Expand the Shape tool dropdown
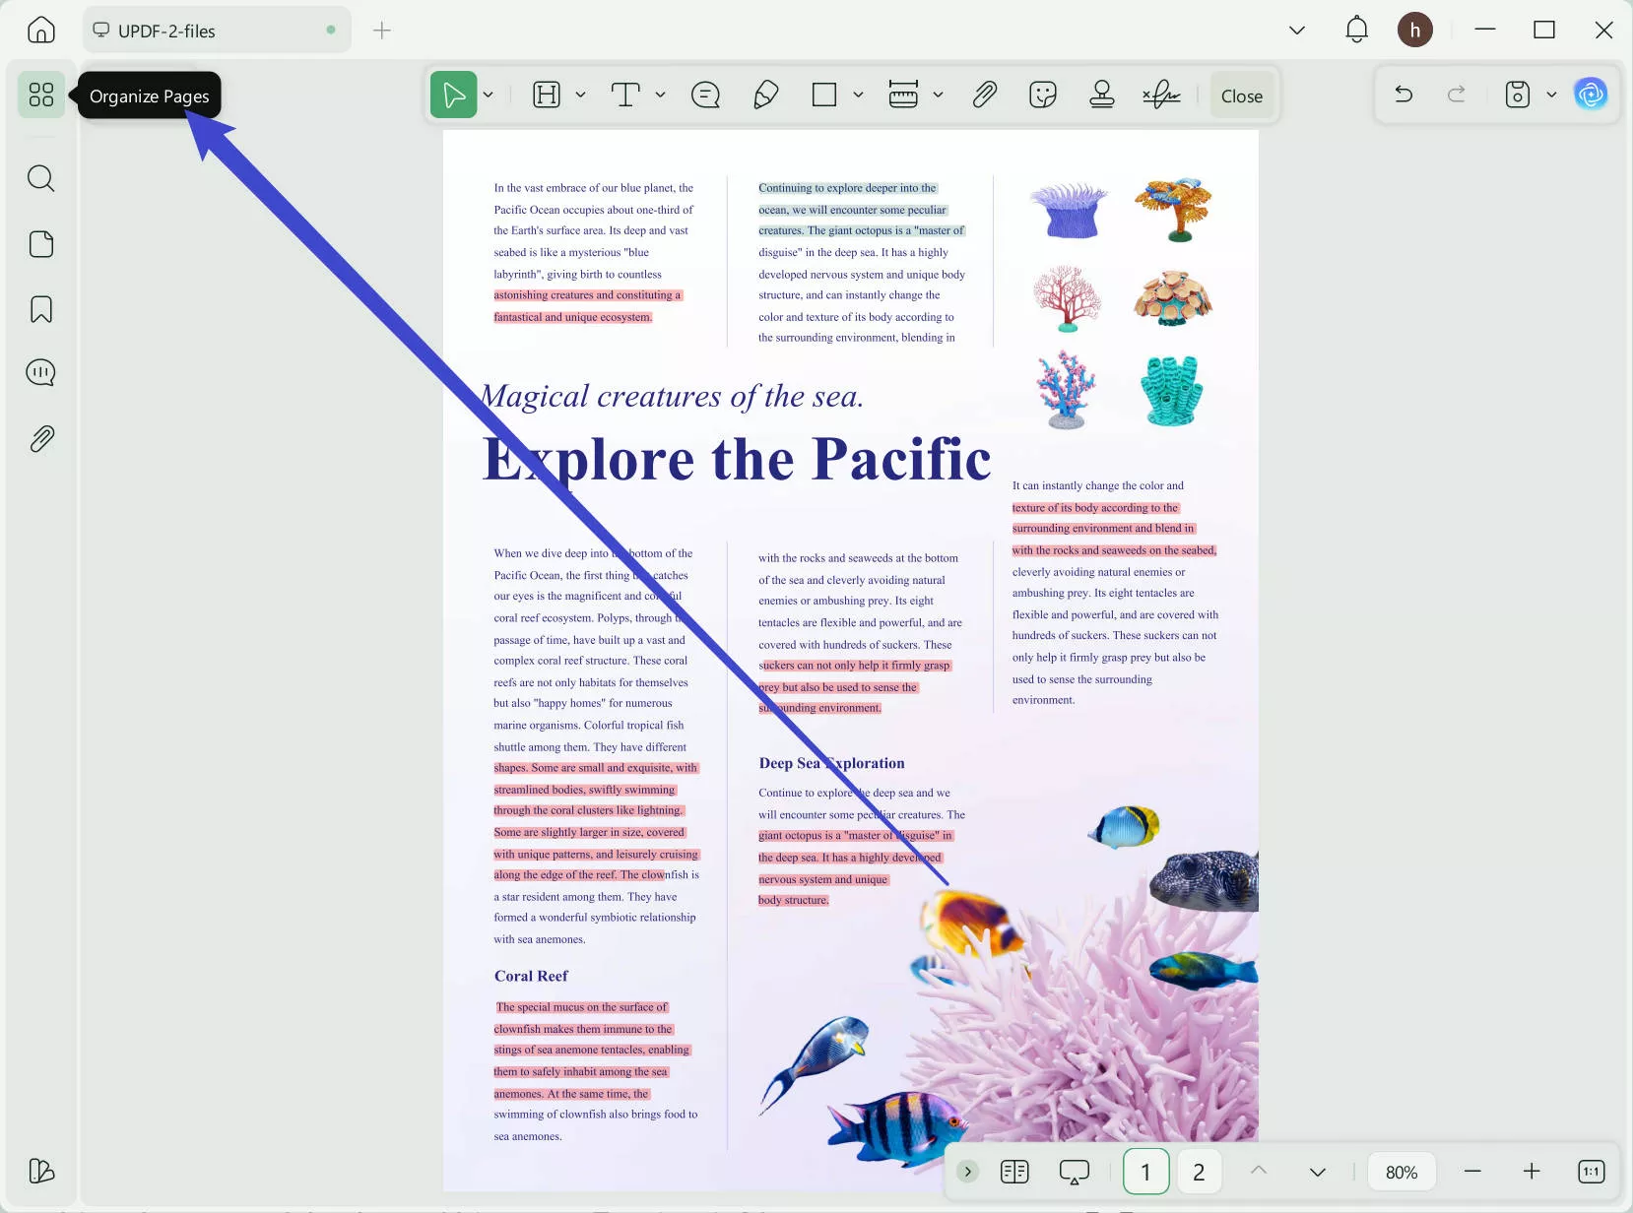 [857, 95]
